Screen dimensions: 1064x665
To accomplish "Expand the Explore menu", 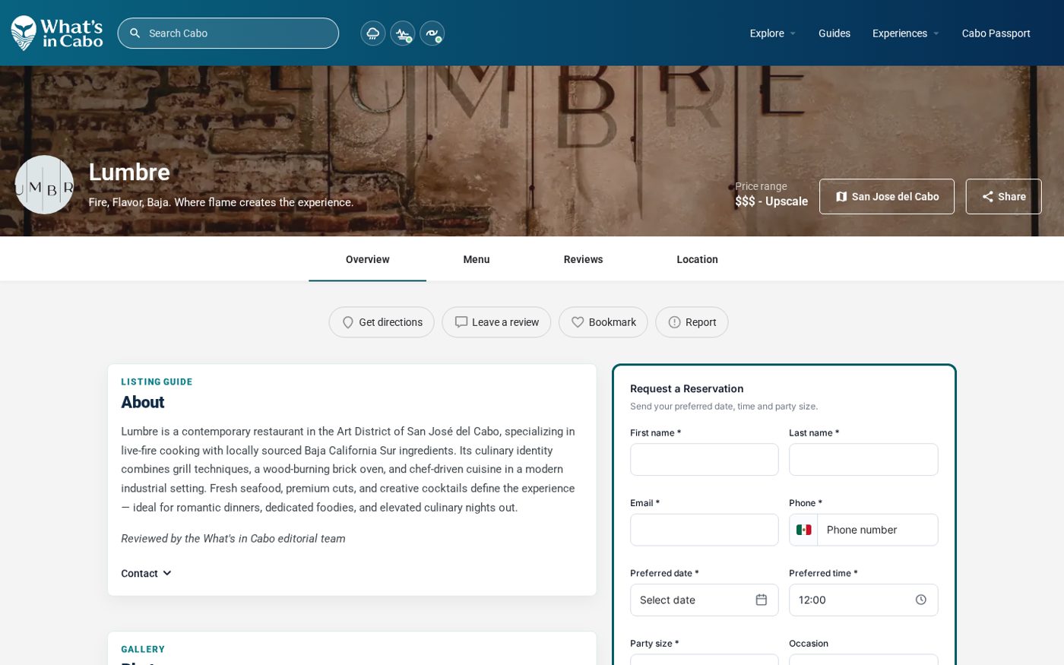I will coord(773,33).
